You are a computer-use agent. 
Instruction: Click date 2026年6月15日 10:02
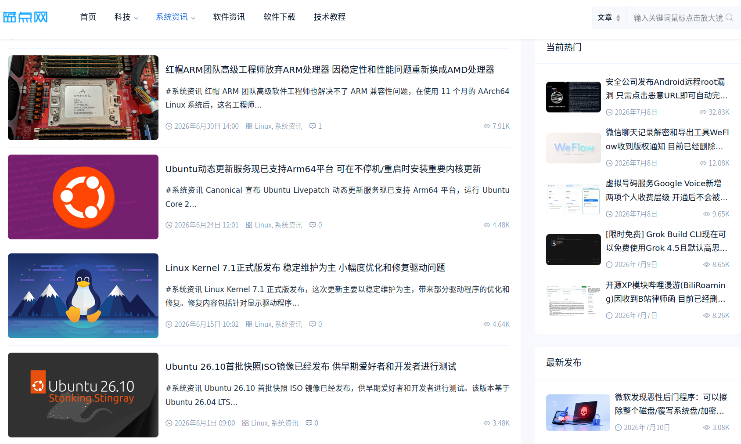[206, 324]
